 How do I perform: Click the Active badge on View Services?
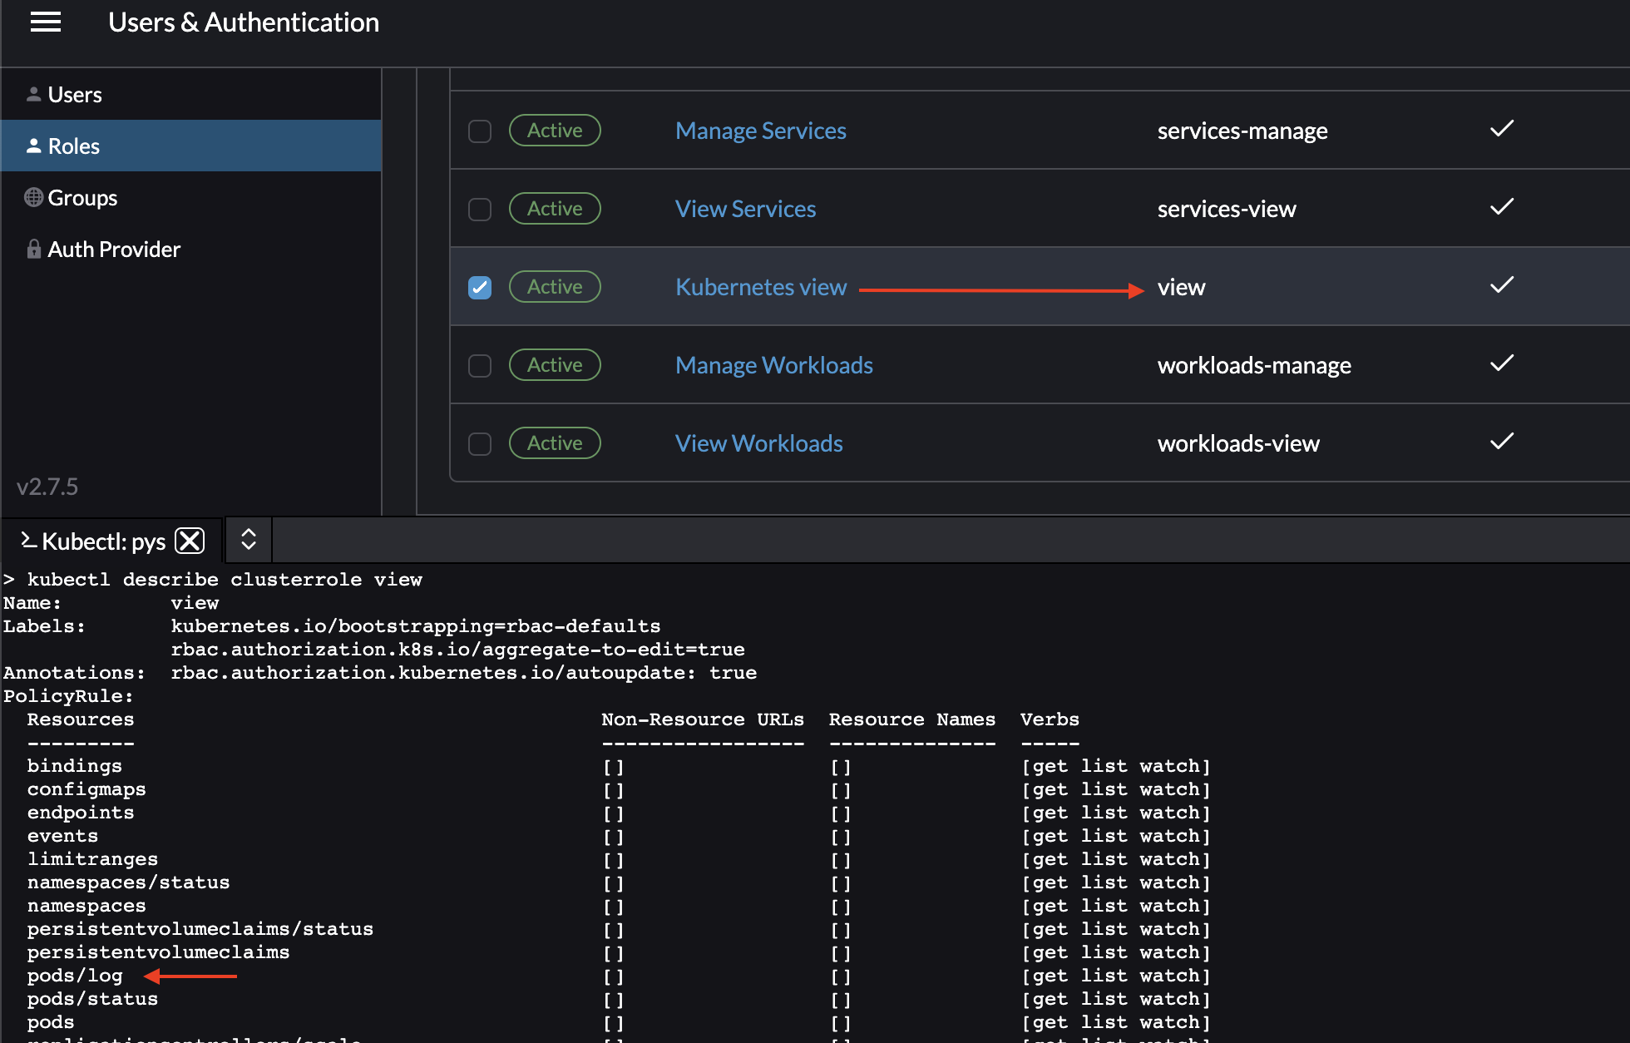(x=555, y=208)
